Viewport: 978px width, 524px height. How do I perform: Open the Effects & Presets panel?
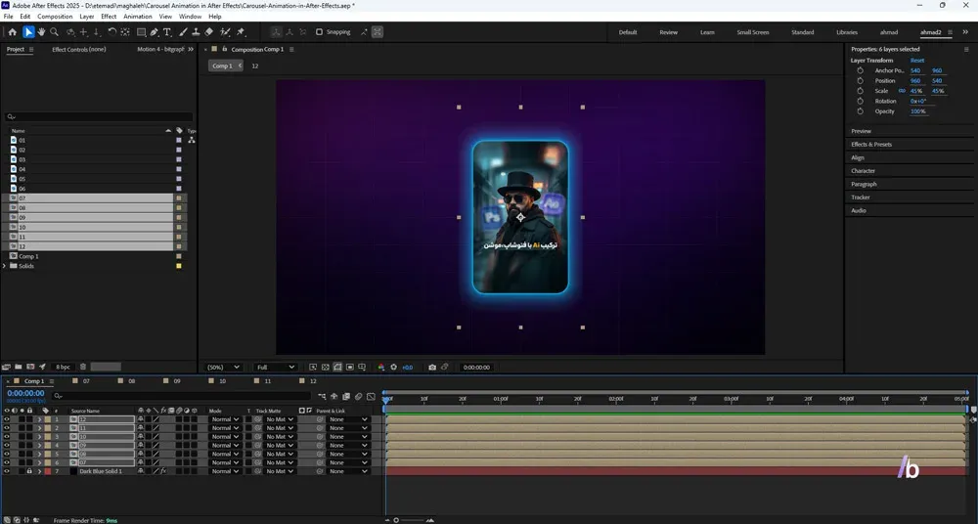[x=871, y=144]
